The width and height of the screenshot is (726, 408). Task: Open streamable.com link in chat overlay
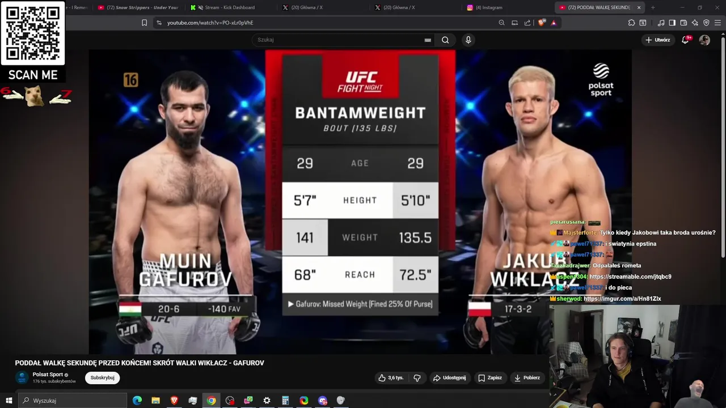(x=630, y=277)
